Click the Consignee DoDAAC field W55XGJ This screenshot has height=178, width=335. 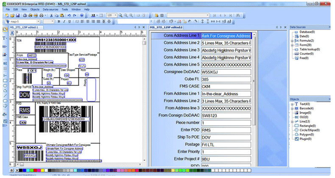coord(226,72)
